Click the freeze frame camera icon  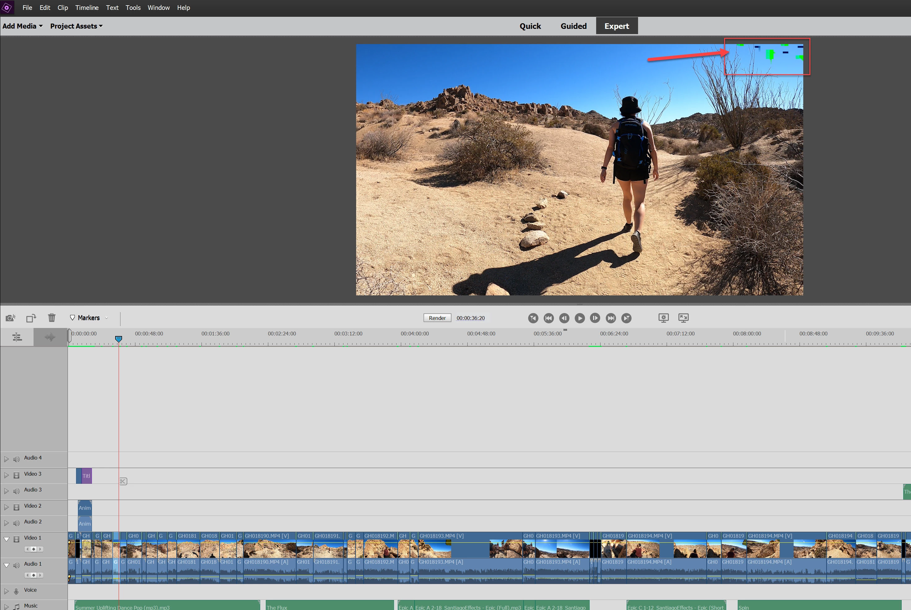pos(11,318)
